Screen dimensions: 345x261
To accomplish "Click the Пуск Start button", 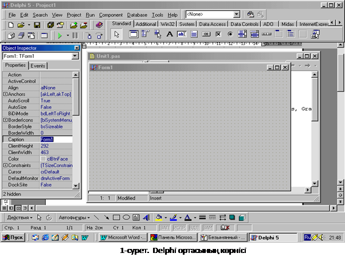I will click(x=13, y=237).
